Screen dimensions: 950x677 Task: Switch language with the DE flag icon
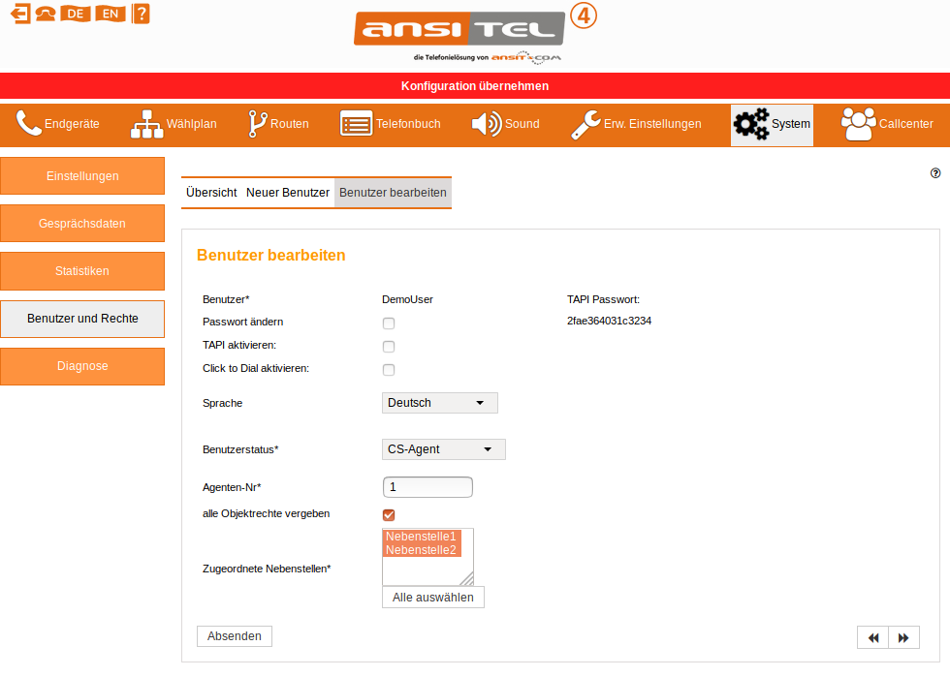tap(75, 14)
